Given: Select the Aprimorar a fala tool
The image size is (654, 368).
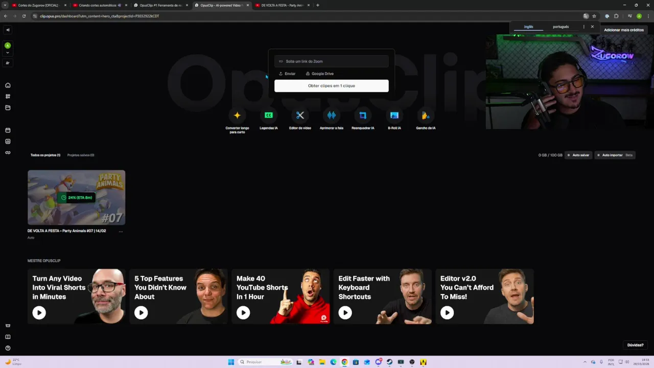Looking at the screenshot, I should (332, 120).
